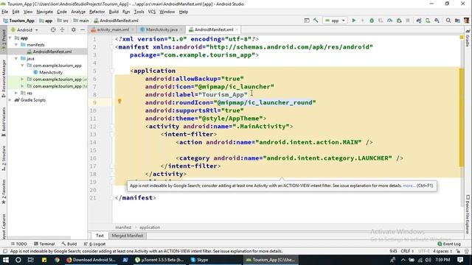Attach debugger to Android process icon
This screenshot has height=265, width=472.
[399, 21]
